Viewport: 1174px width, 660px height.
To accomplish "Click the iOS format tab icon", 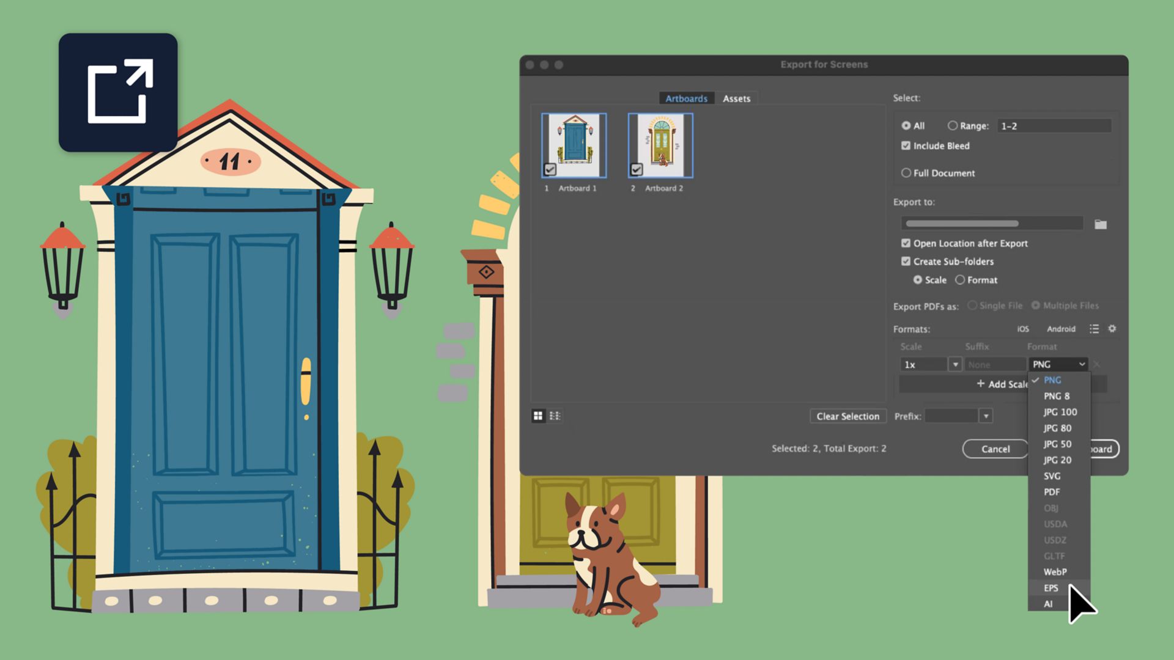I will pos(1023,329).
